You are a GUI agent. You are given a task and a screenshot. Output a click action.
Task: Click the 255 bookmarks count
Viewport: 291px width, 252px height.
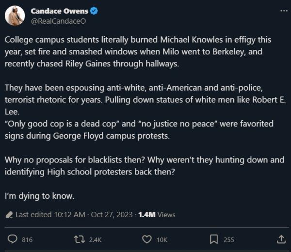229,240
